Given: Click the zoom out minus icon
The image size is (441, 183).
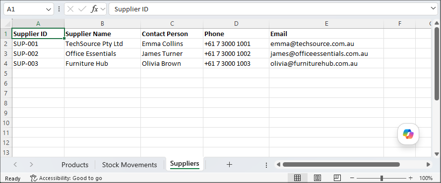Looking at the screenshot, I should coord(352,178).
